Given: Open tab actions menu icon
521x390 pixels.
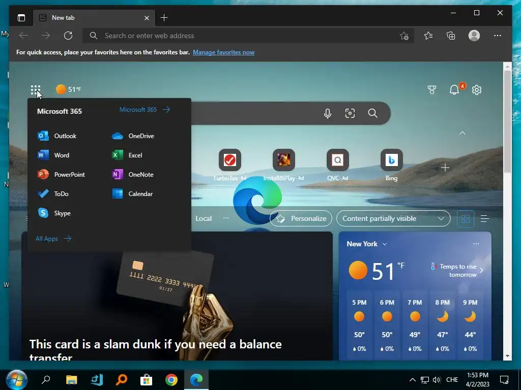Looking at the screenshot, I should tap(21, 18).
